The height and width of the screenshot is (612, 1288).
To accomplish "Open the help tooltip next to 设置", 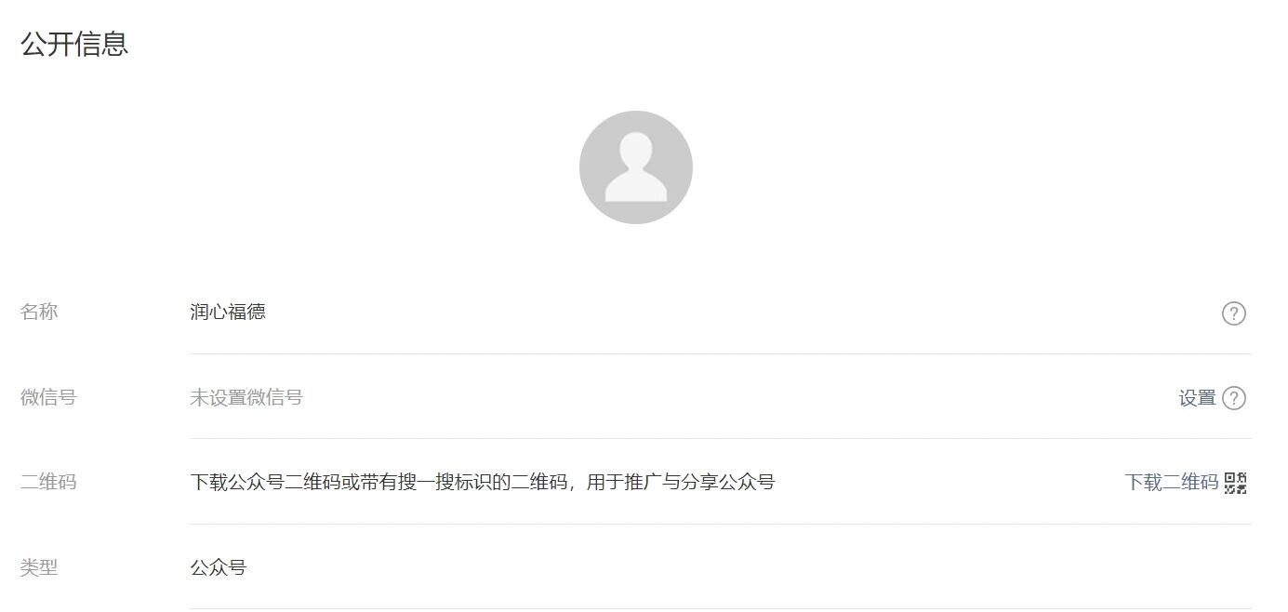I will [x=1234, y=398].
